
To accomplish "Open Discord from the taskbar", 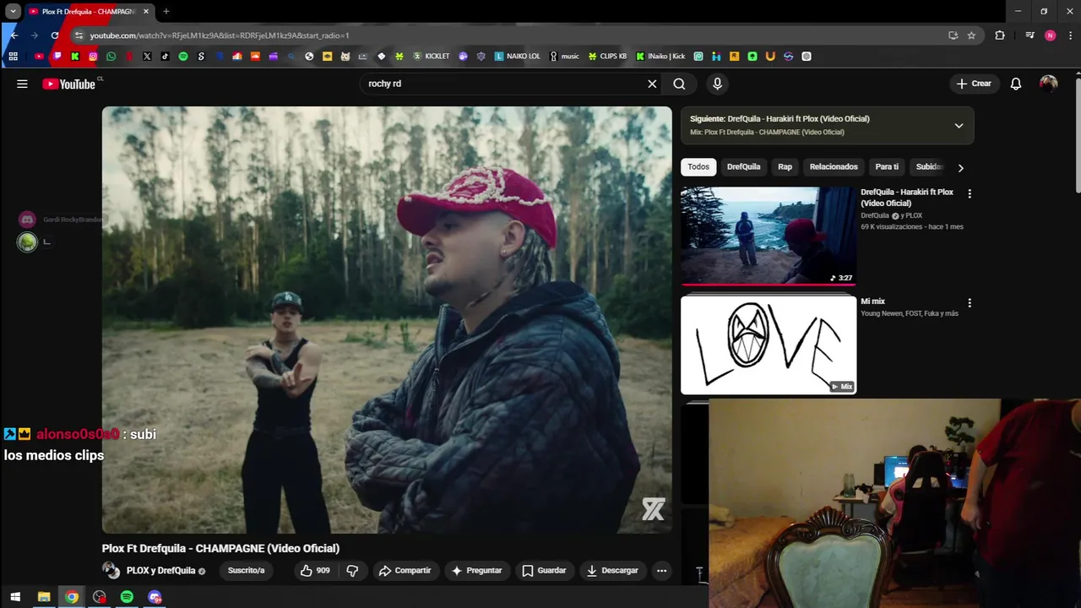I will pos(155,597).
